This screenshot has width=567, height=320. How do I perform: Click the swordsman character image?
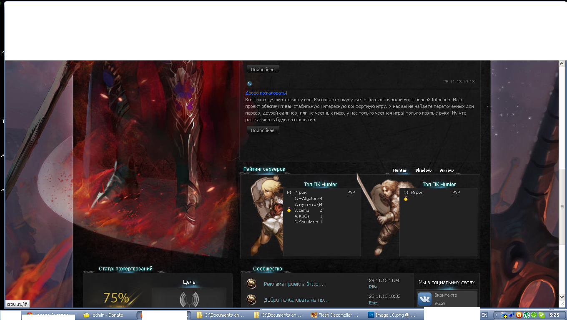click(379, 215)
